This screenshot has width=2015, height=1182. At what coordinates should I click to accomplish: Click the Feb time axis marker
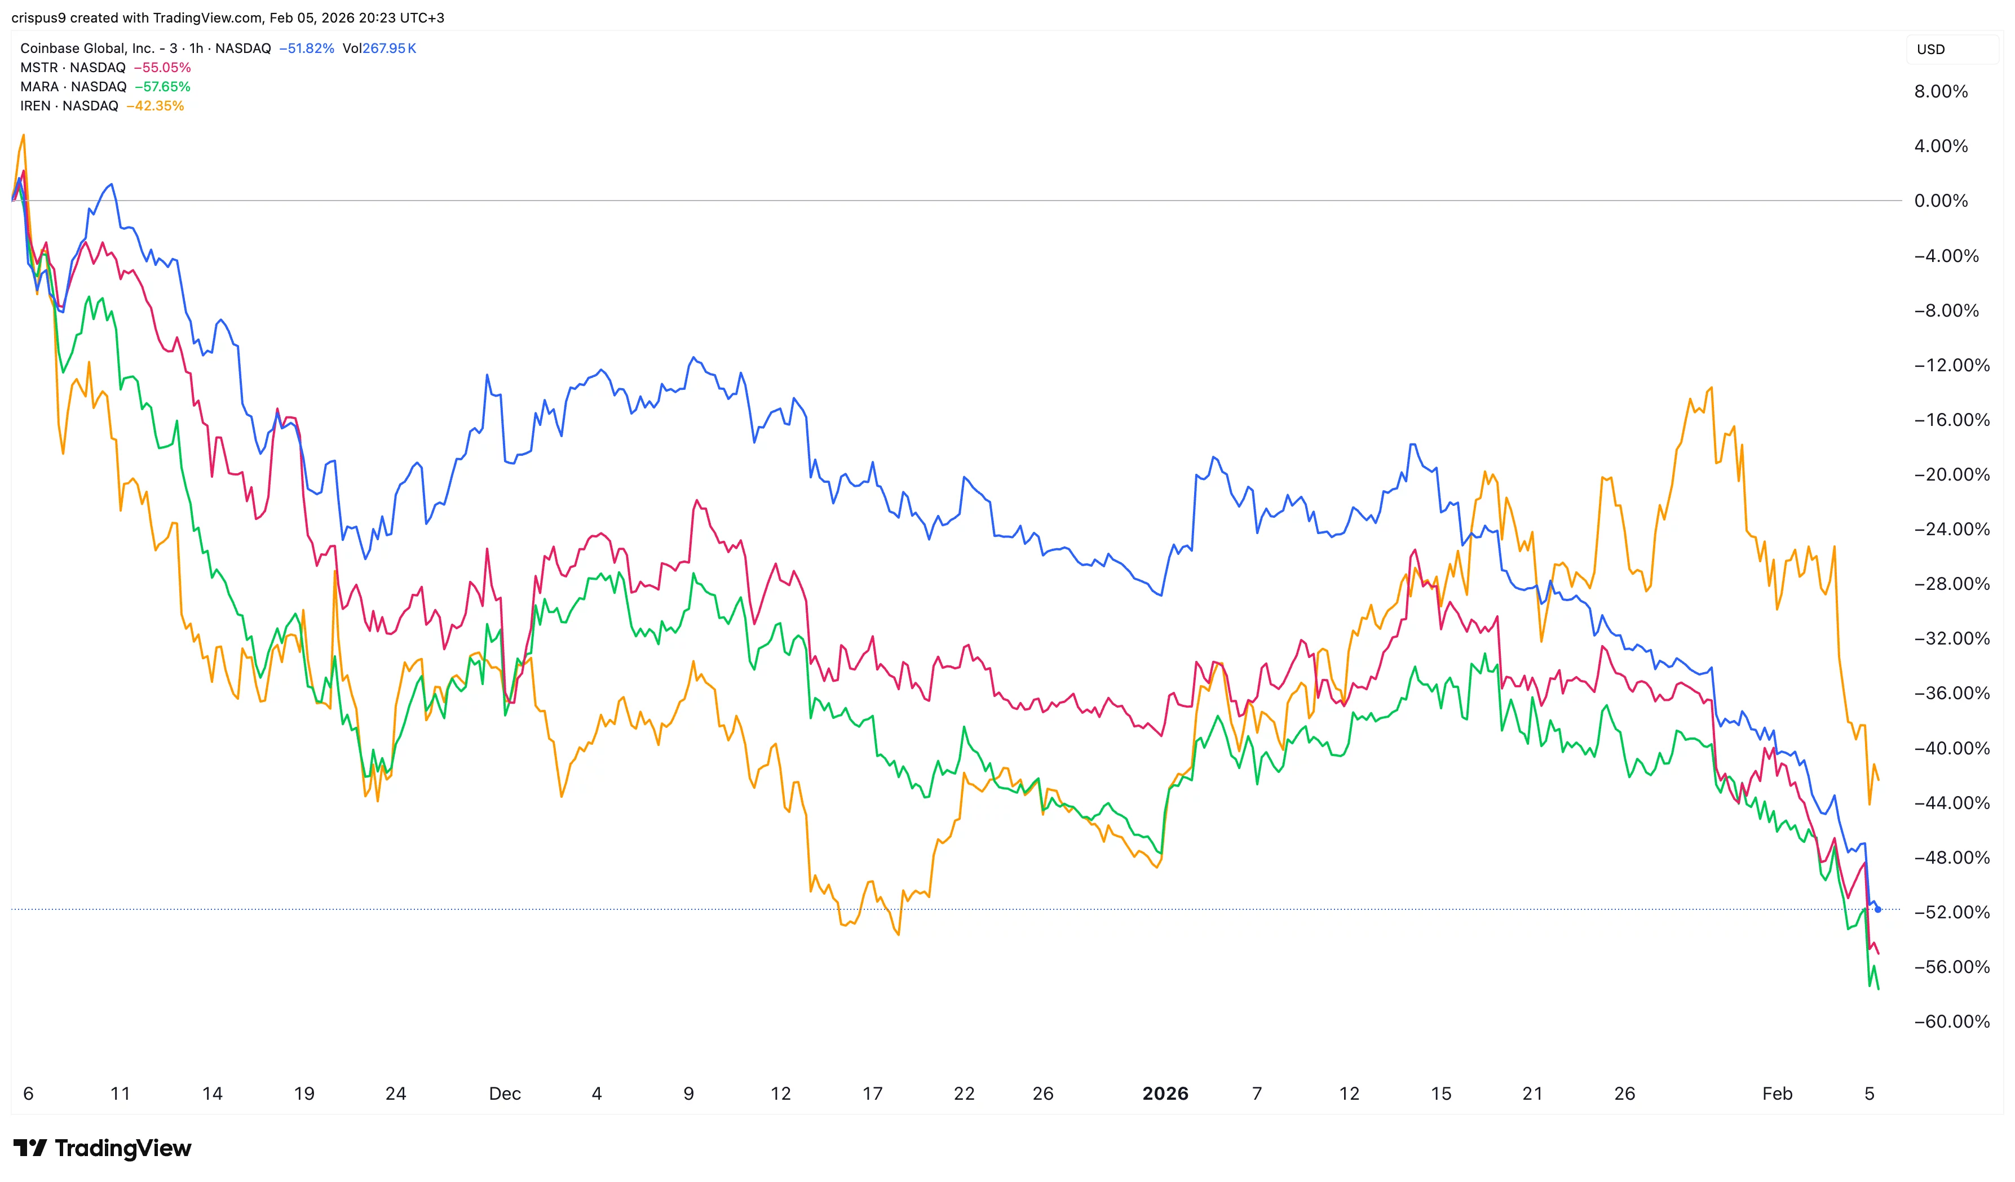[x=1777, y=1094]
